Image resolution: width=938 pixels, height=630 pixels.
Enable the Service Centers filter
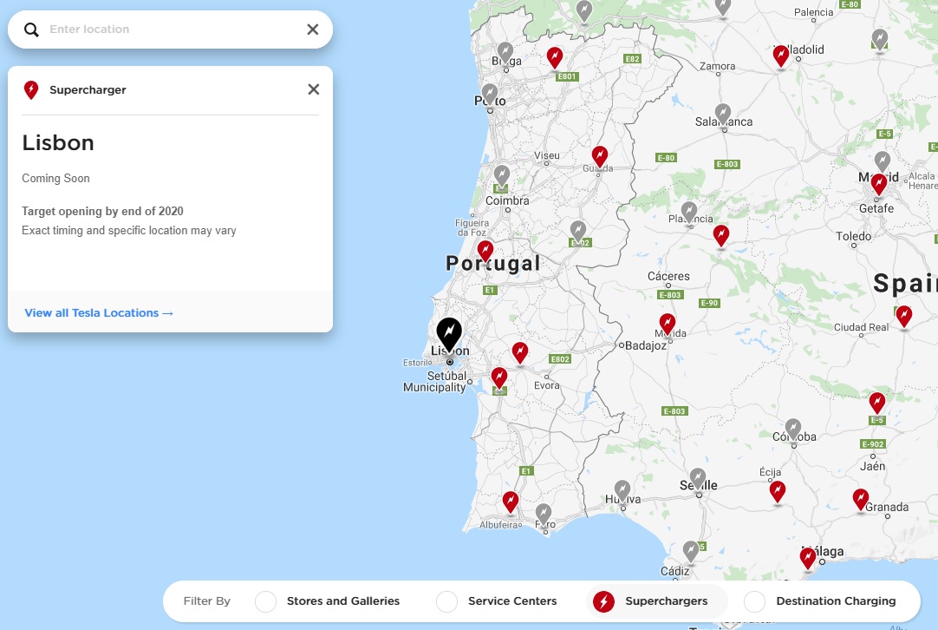(446, 600)
